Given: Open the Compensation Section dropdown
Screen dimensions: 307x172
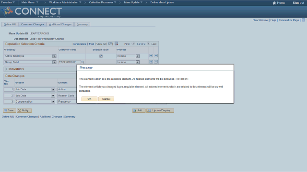Looking at the screenshot, I should pyautogui.click(x=35, y=102).
